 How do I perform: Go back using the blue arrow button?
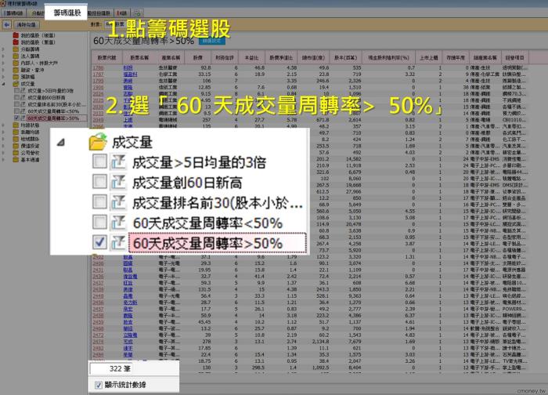coord(6,25)
